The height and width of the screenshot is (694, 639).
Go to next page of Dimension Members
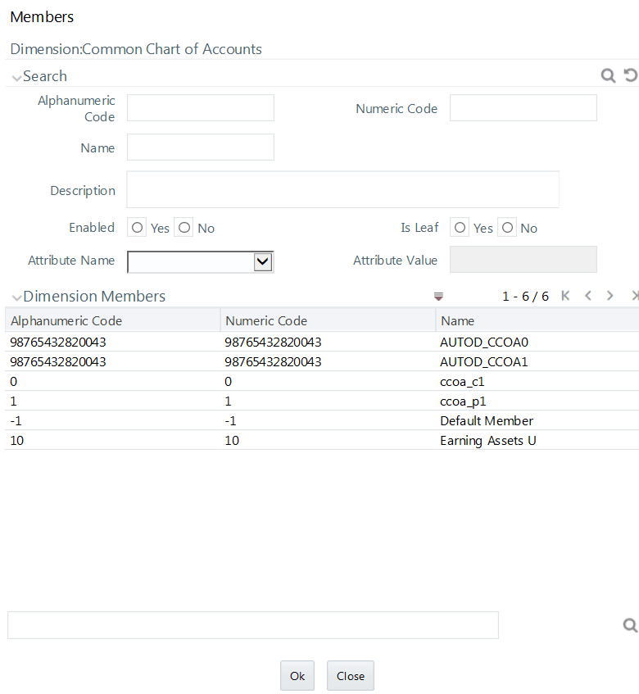point(610,296)
